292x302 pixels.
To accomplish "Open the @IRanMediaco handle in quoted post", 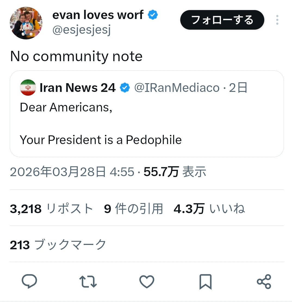I will pyautogui.click(x=177, y=88).
